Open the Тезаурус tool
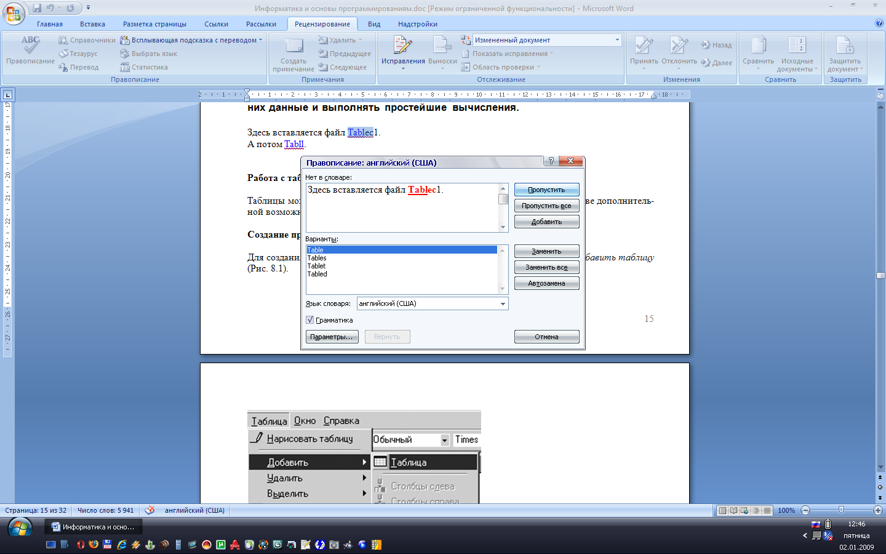The width and height of the screenshot is (886, 554). pos(78,54)
